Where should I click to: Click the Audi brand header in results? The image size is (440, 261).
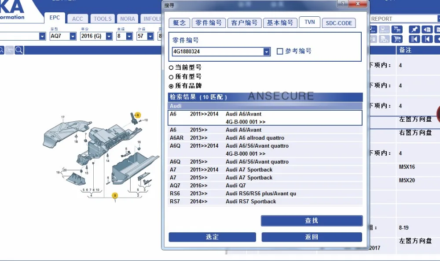[265, 106]
